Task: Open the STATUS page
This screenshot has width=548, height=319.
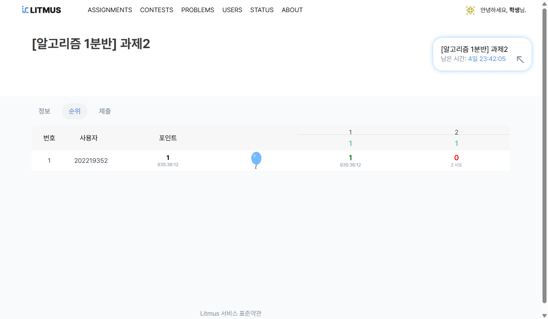Action: tap(262, 10)
